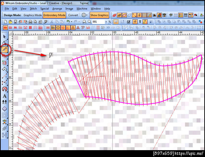The image size is (205, 157).
Task: Click the red 'A' pull compensation icon
Action: (78, 28)
